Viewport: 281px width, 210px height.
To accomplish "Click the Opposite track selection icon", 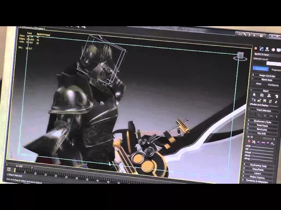I will click(277, 117).
